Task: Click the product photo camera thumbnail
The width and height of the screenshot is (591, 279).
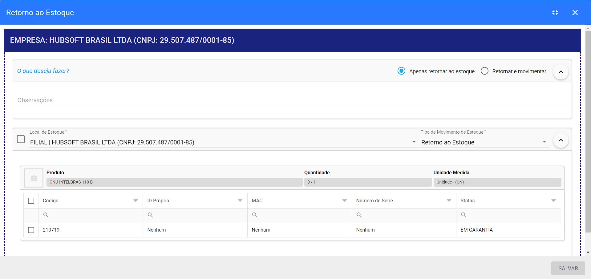Action: pos(34,178)
